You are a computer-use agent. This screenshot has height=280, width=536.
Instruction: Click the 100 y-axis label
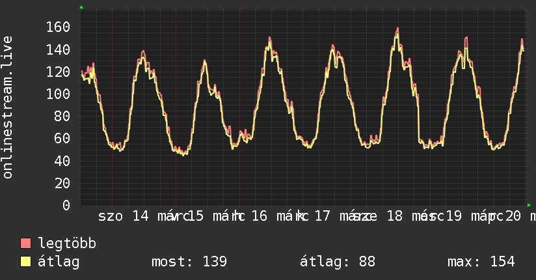tap(58, 94)
